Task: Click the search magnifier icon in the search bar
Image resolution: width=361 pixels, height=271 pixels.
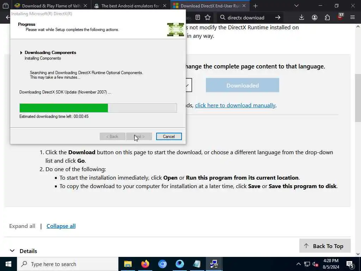Action: point(222,18)
